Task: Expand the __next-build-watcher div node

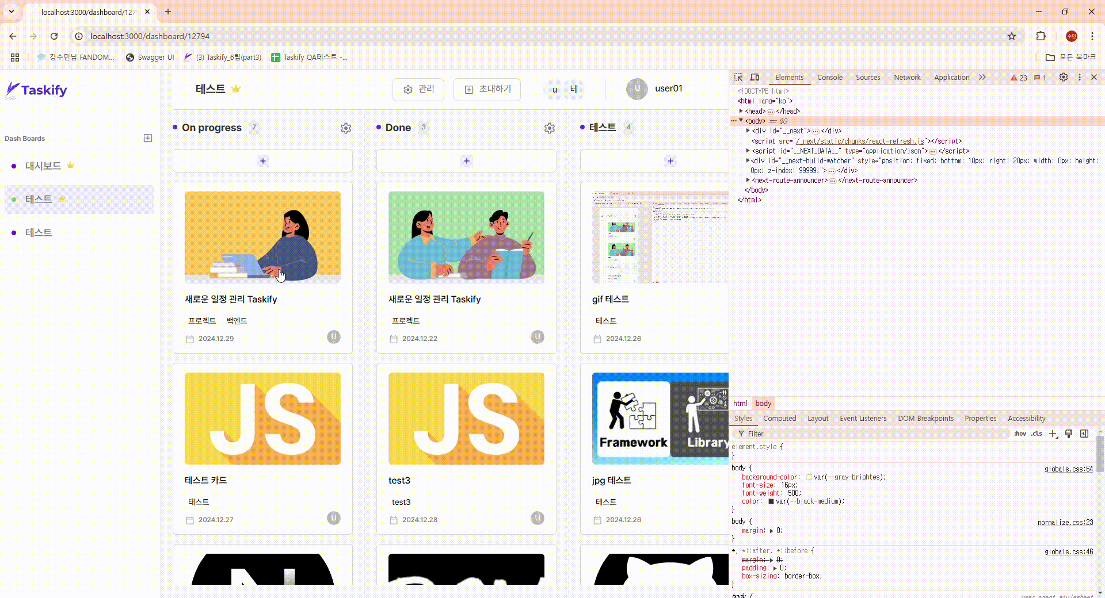Action: [x=748, y=160]
